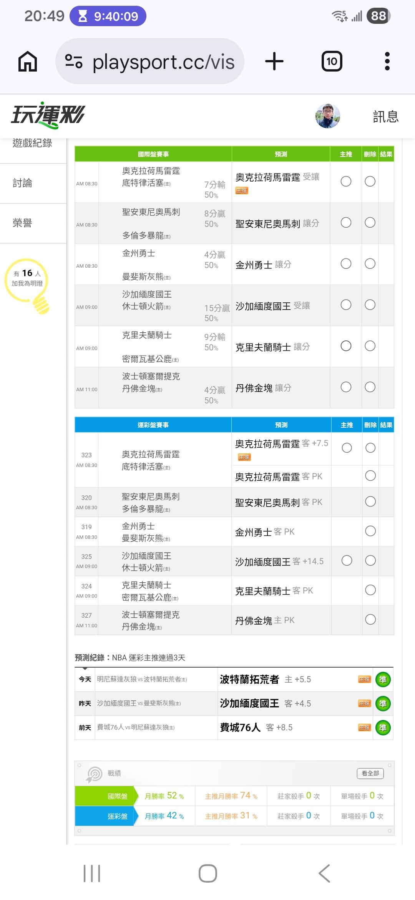
Task: Open a new browser tab
Action: pyautogui.click(x=274, y=62)
